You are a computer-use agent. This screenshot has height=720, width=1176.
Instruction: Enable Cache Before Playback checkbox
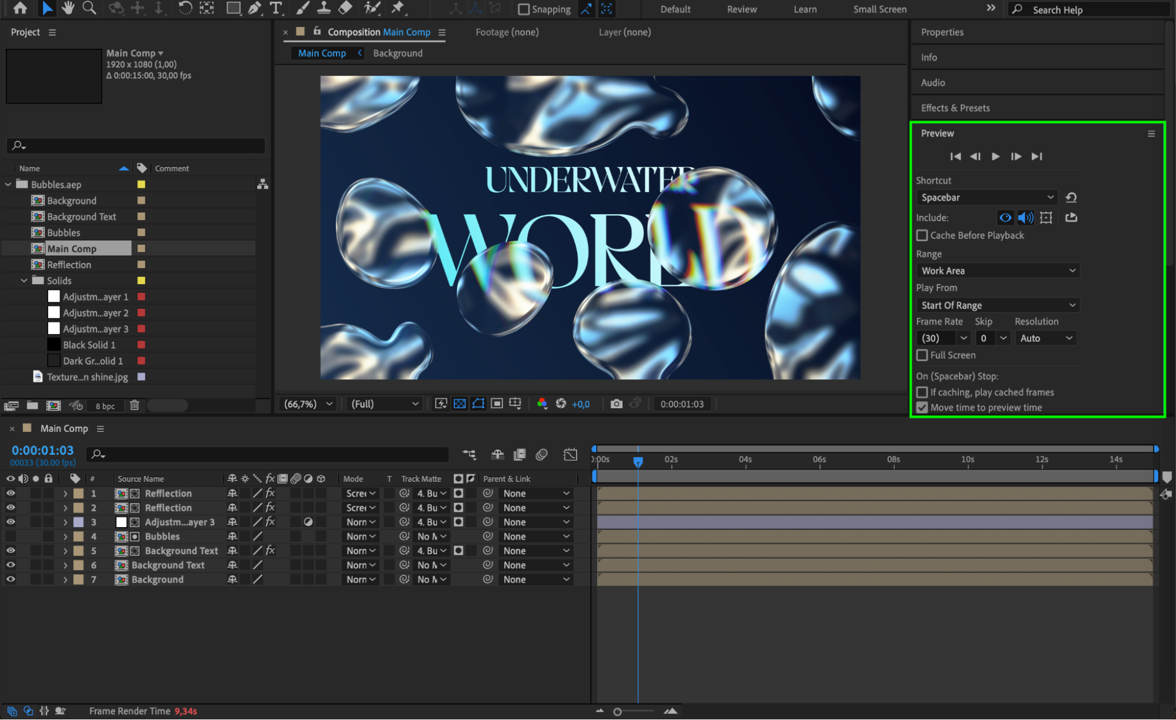tap(922, 235)
